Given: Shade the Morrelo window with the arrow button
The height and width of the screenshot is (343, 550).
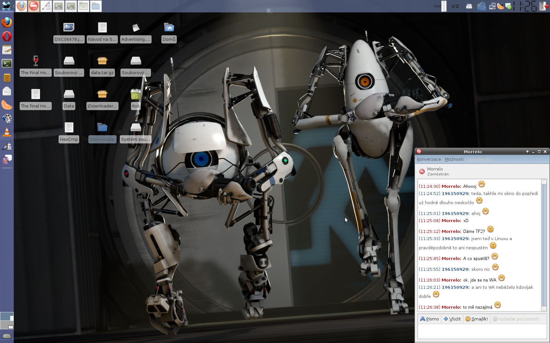Looking at the screenshot, I should coord(527,152).
